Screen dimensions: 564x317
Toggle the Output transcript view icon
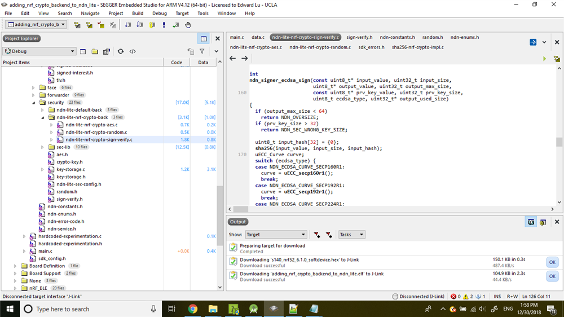tap(531, 222)
